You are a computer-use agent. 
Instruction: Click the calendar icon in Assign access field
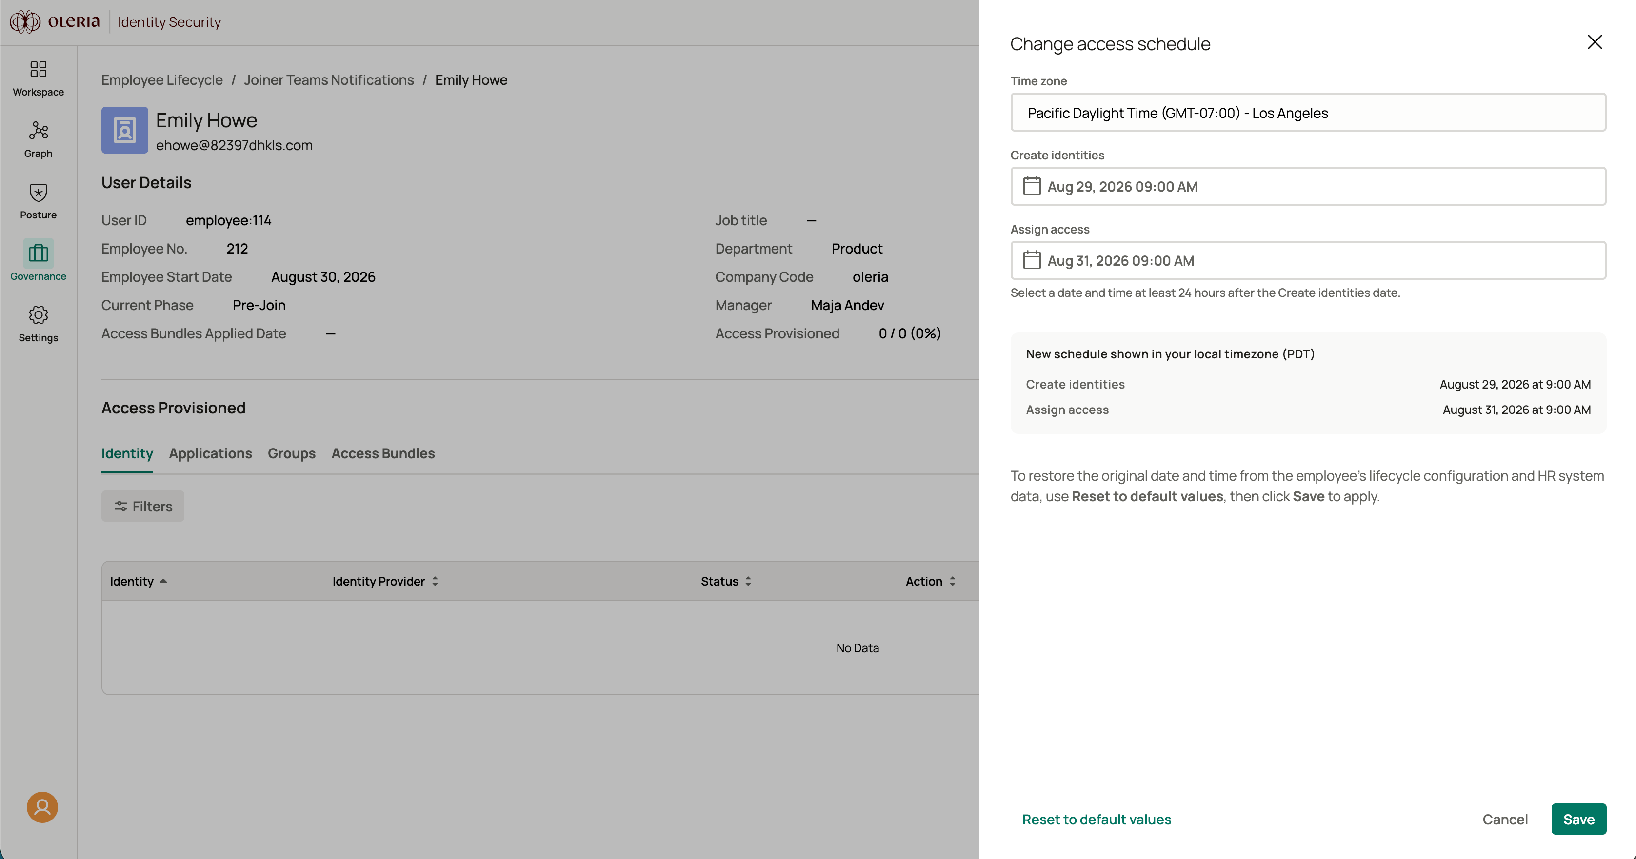[x=1031, y=260]
